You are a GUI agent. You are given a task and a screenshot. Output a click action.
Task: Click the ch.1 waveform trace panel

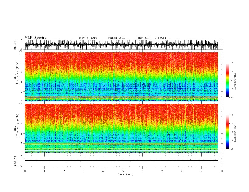point(121,45)
